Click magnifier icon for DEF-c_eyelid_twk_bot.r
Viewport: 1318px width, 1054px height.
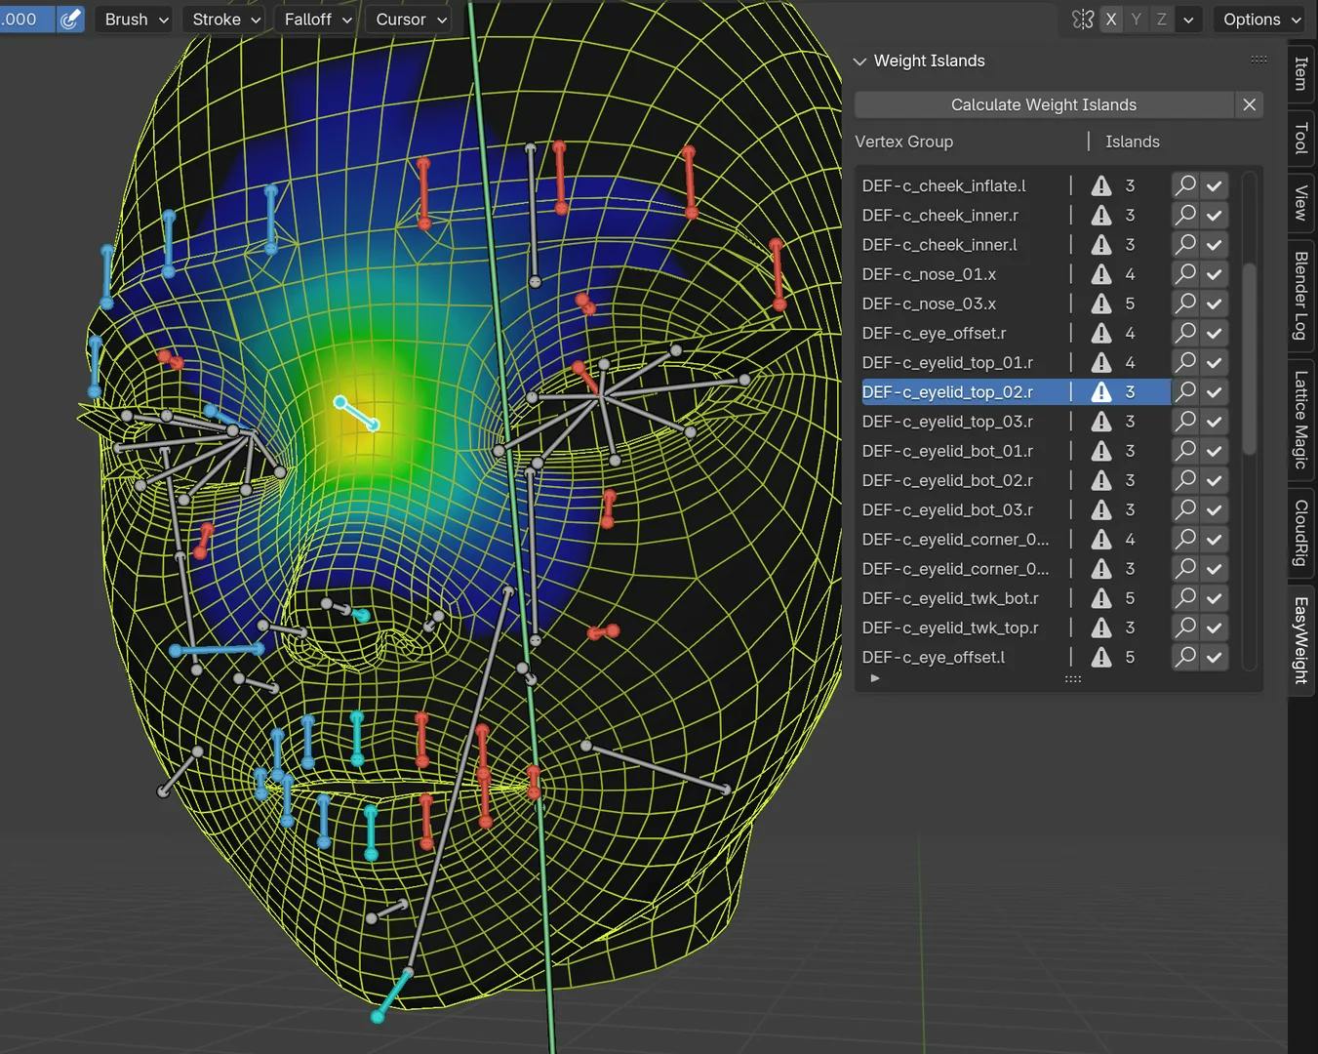coord(1184,598)
